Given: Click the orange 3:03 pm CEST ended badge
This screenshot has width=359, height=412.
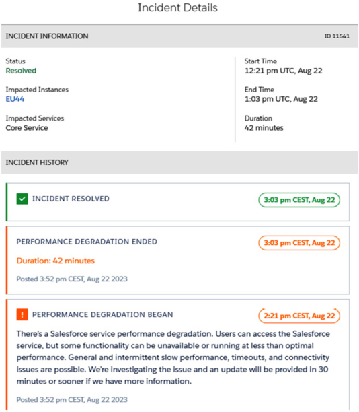Looking at the screenshot, I should click(x=299, y=243).
